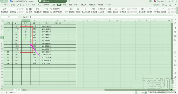The width and height of the screenshot is (178, 94).
Task: Click cell with phone 13845678903
Action: pyautogui.click(x=46, y=26)
